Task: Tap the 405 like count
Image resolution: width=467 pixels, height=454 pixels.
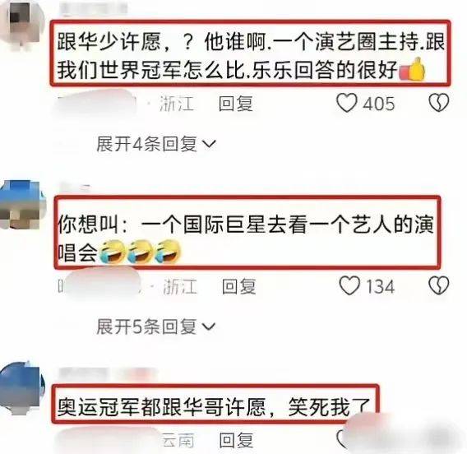Action: point(379,104)
